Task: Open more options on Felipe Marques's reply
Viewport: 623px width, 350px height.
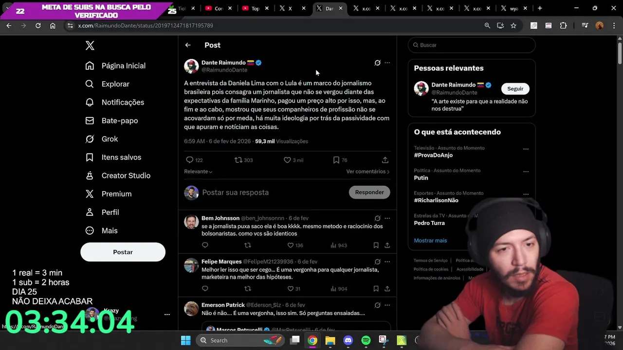Action: [x=387, y=262]
